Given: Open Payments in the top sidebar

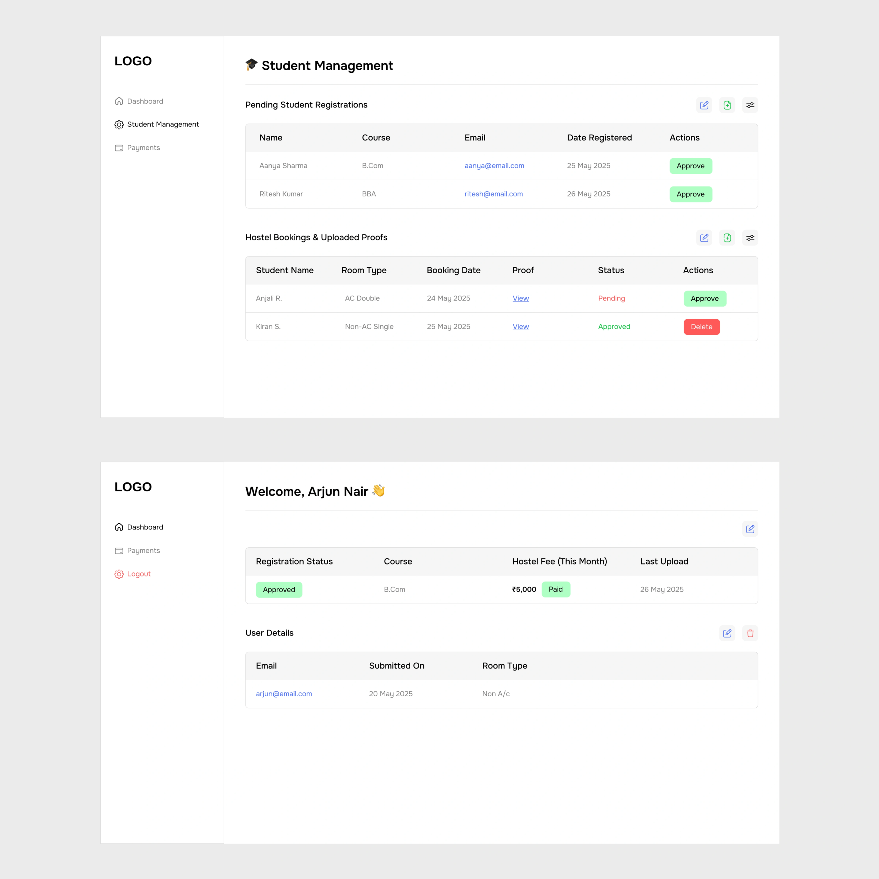Looking at the screenshot, I should click(143, 148).
